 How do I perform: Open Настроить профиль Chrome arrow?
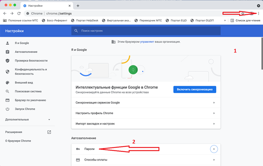(214, 113)
